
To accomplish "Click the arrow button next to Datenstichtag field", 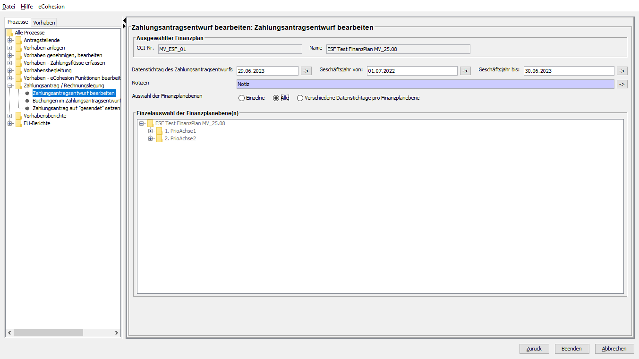I will [306, 71].
